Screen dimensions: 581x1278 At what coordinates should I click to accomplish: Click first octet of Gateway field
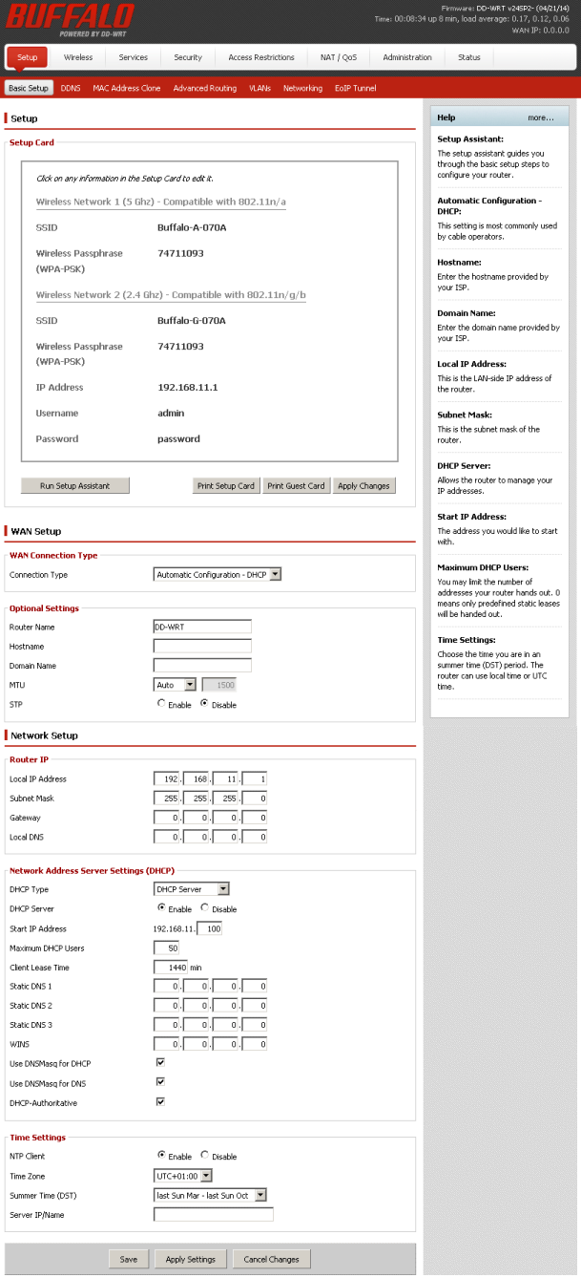(x=167, y=818)
